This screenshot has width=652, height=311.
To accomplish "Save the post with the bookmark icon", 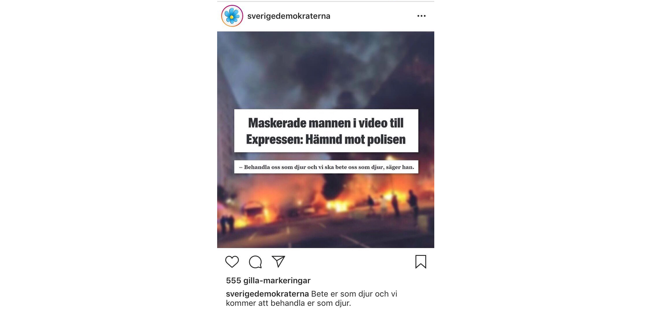I will click(x=421, y=262).
